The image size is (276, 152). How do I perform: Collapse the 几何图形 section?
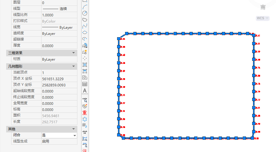74,66
